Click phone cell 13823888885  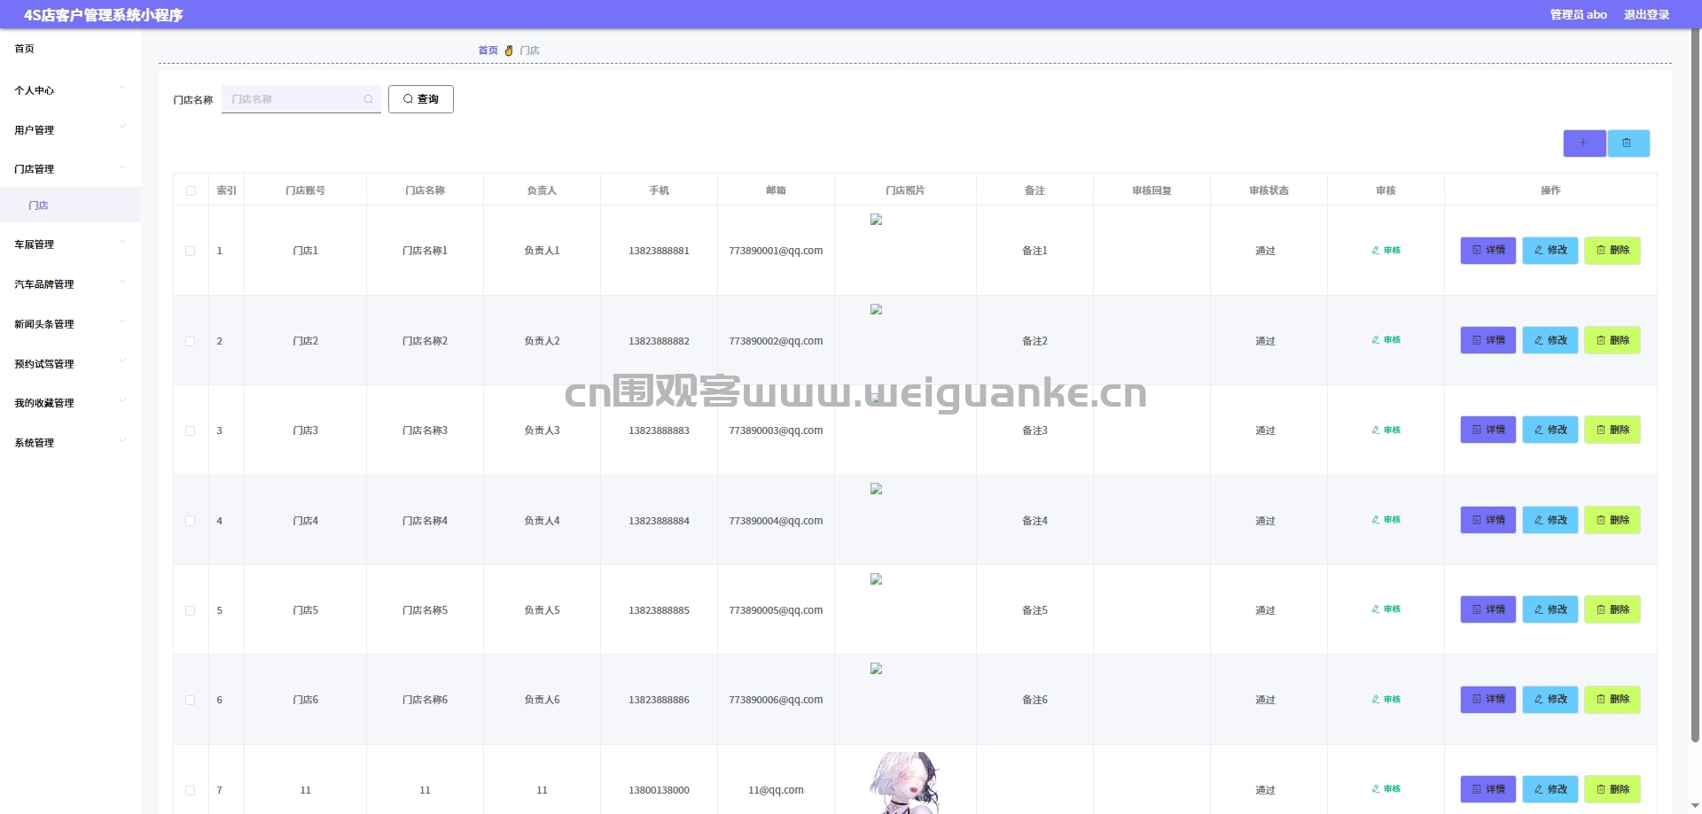coord(659,610)
